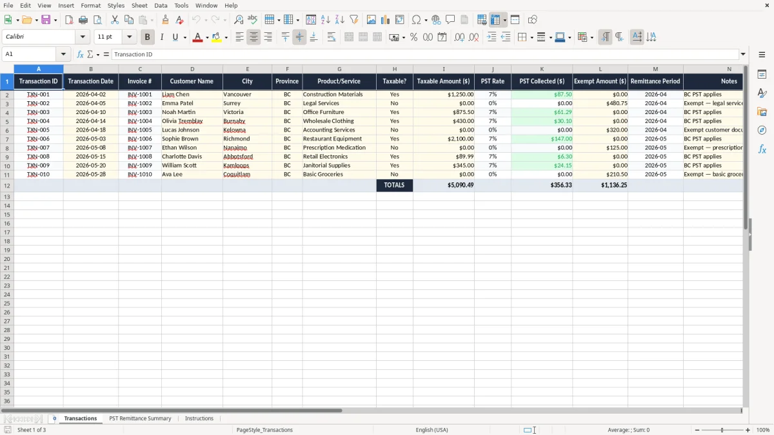Run the Spelling check icon
Image resolution: width=774 pixels, height=435 pixels.
tap(253, 20)
